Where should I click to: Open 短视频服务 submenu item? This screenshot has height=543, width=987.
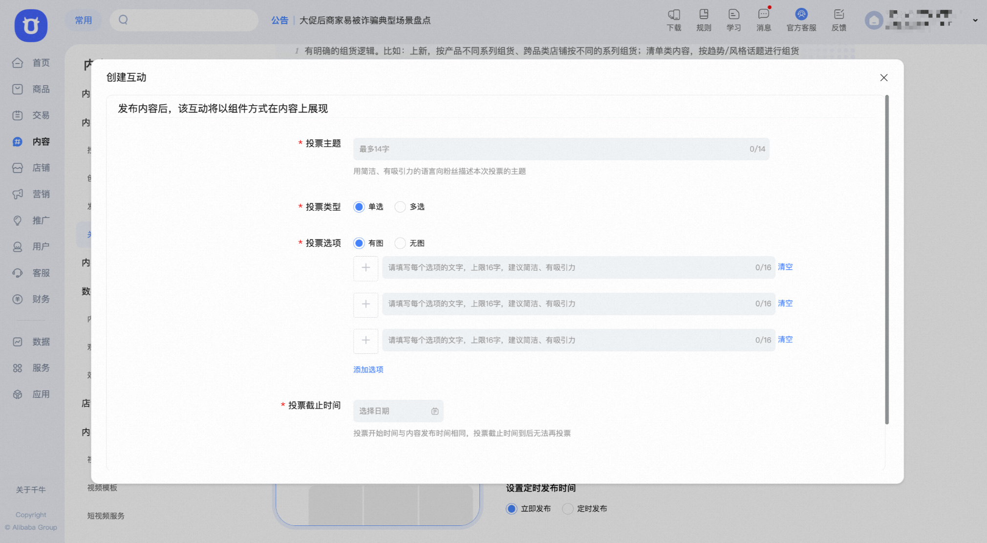click(x=106, y=516)
